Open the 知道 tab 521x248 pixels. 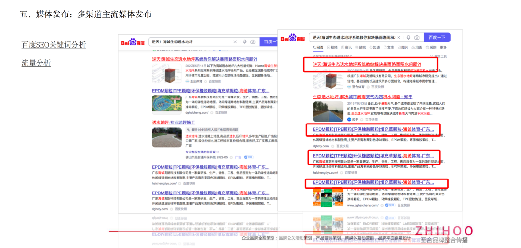374,48
